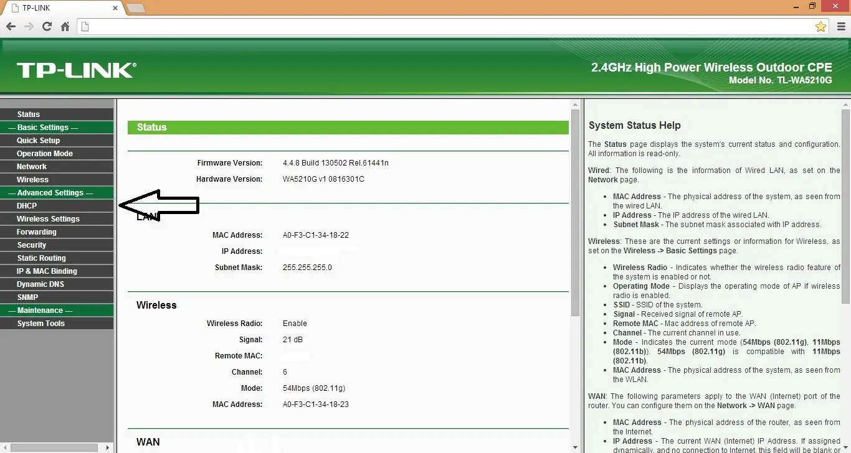Click LAN MAC address A0-F3-C1-34-18-22

pos(316,235)
